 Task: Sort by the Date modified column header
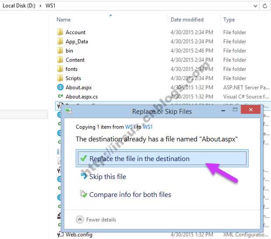(187, 20)
